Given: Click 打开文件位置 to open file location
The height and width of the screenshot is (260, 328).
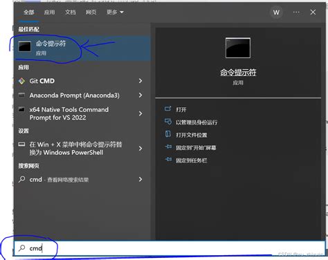Looking at the screenshot, I should [192, 135].
